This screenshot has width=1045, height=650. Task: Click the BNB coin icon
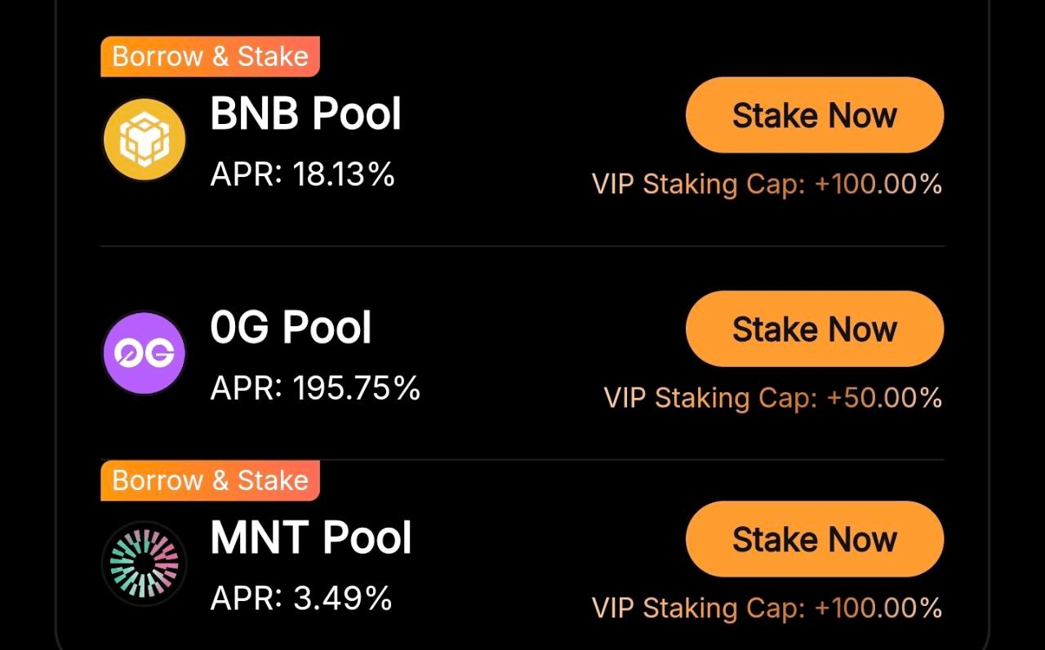pyautogui.click(x=144, y=139)
